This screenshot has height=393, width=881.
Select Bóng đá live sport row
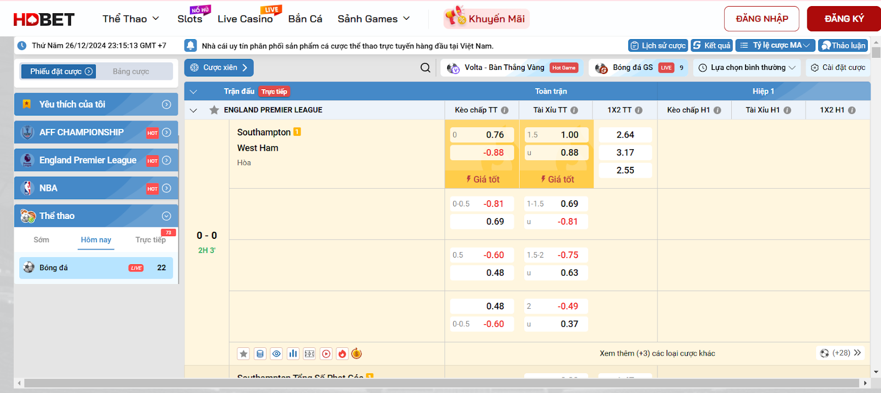click(96, 268)
